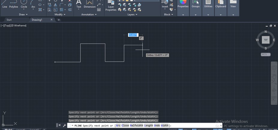Expand the Layers panel
This screenshot has width=278, height=130.
132,15
